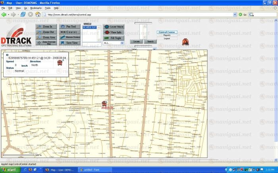
Task: Open the Firefox address bar history dropdown
Action: point(235,15)
